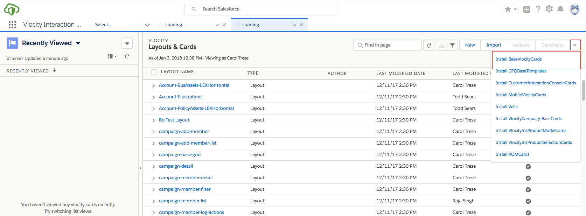Open the user avatar profile menu
The image size is (586, 216).
tap(575, 9)
